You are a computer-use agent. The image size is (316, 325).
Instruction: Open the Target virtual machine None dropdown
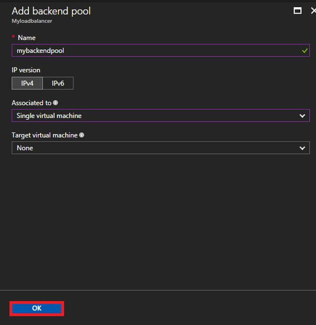(156, 148)
